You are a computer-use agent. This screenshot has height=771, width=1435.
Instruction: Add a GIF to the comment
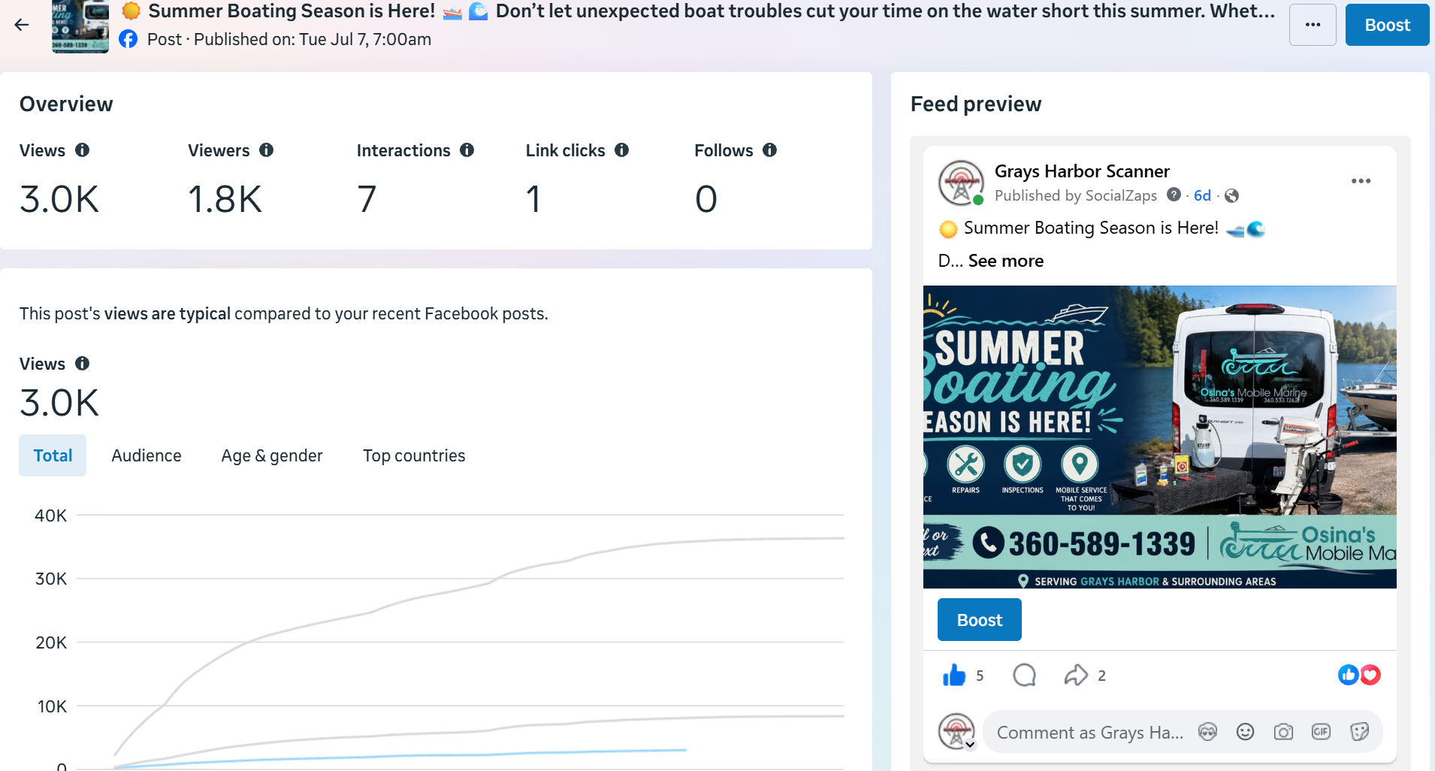[x=1321, y=732]
